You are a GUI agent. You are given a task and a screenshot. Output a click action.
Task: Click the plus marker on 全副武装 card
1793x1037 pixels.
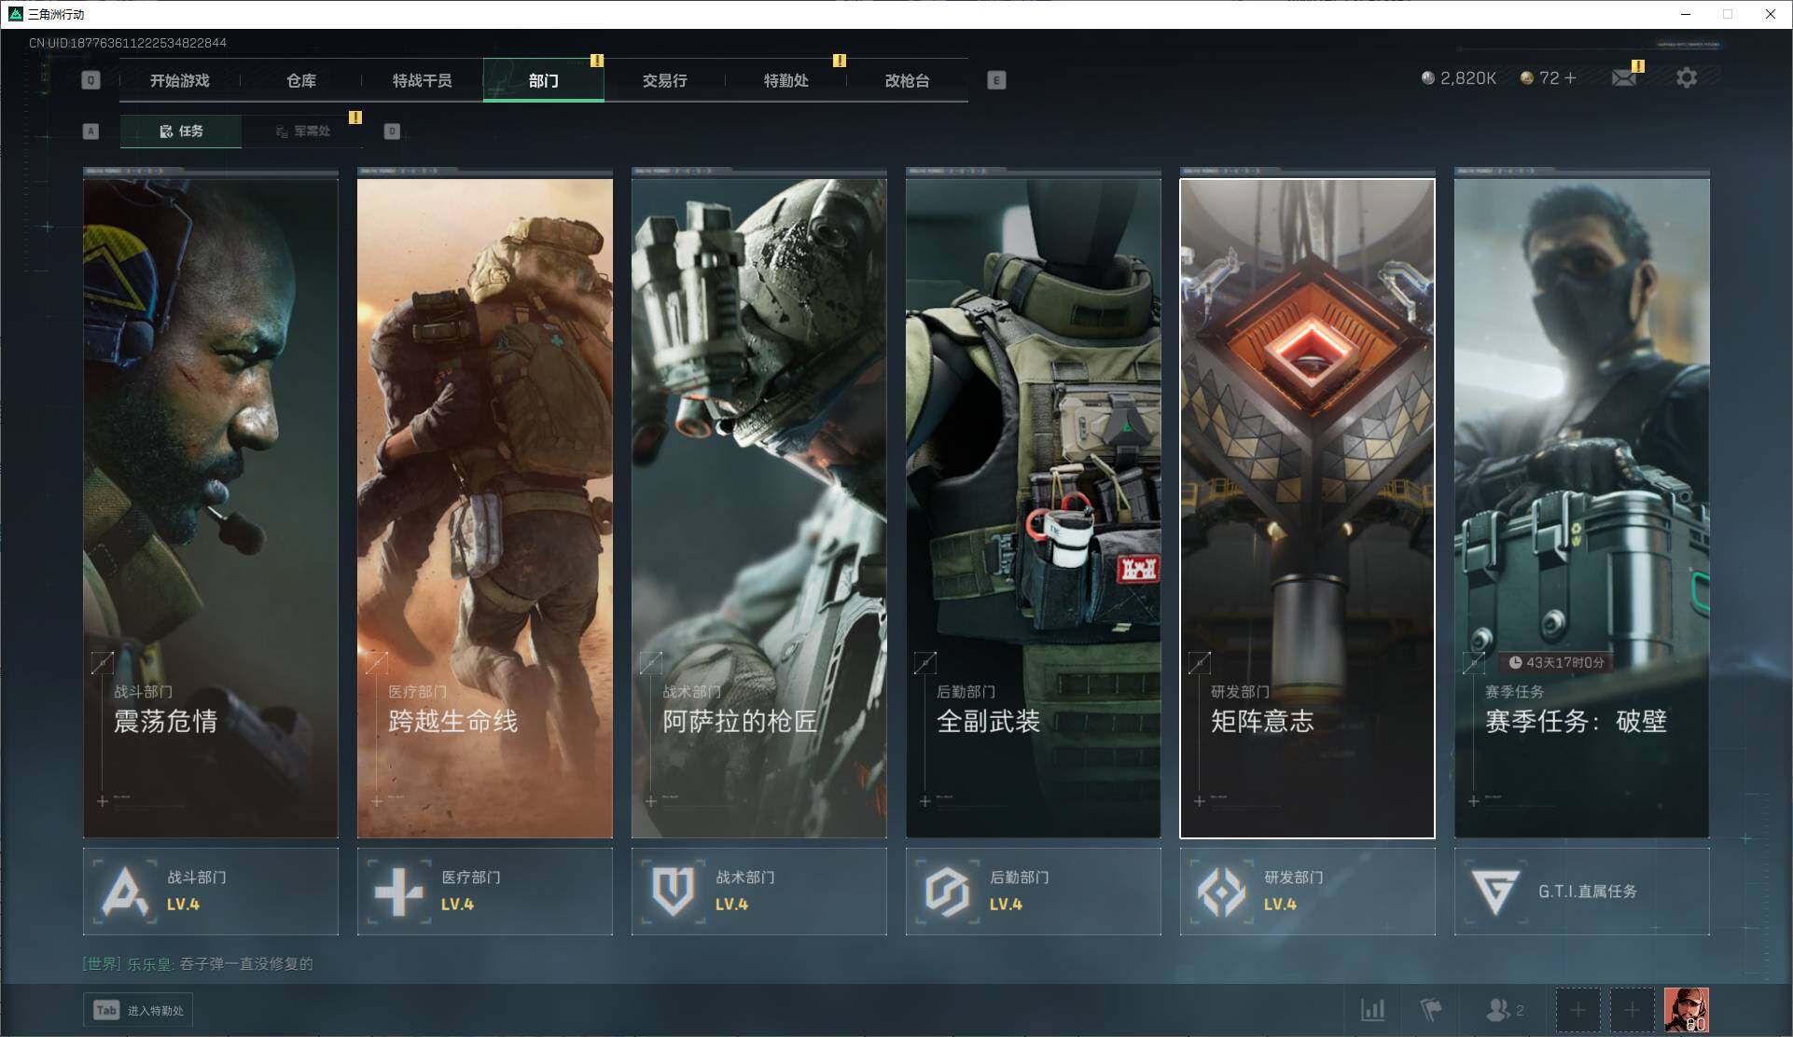[x=925, y=801]
